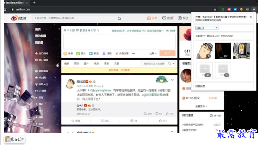
Task: Click the site lock icon in the address bar
Action: (x=12, y=9)
